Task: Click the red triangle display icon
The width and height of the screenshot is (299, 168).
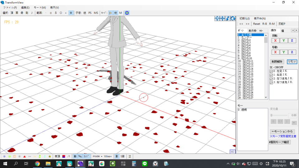Action: pyautogui.click(x=24, y=156)
